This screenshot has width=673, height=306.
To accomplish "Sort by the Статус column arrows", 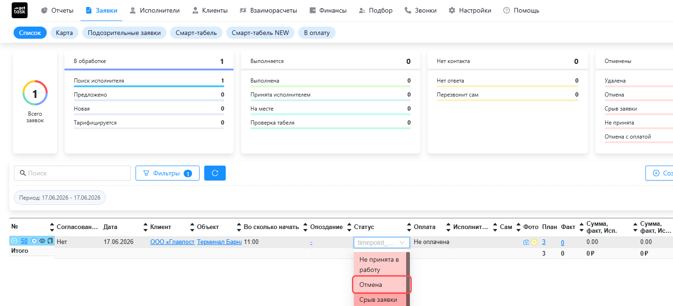I will tap(409, 227).
